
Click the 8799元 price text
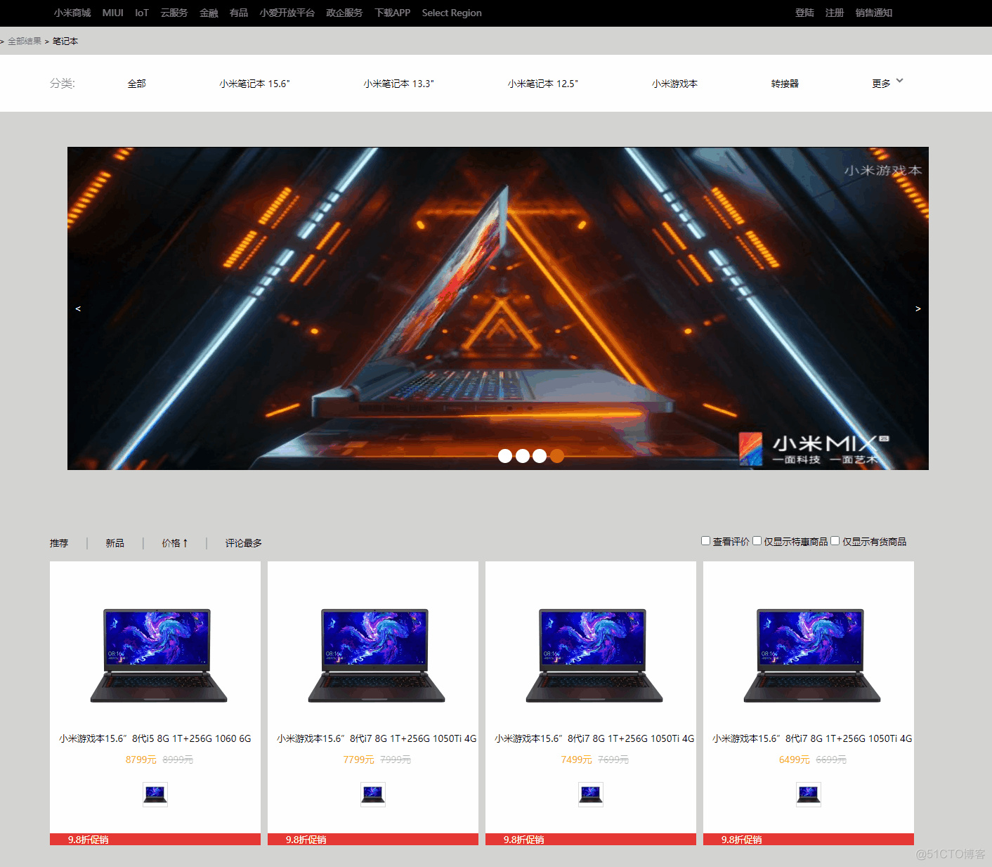coord(141,760)
